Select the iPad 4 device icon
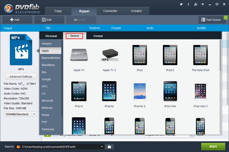Image resolution: width=229 pixels, height=152 pixels. point(79,91)
